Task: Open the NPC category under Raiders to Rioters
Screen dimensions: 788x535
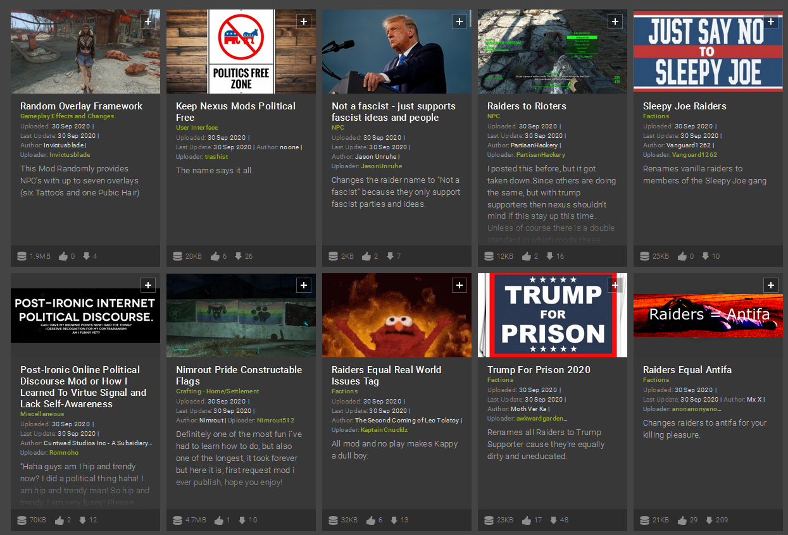Action: tap(494, 116)
